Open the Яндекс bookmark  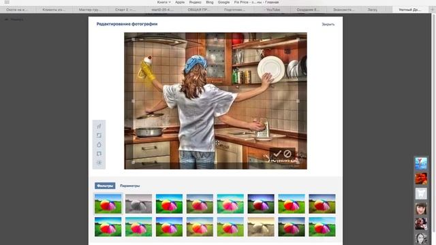[196, 2]
